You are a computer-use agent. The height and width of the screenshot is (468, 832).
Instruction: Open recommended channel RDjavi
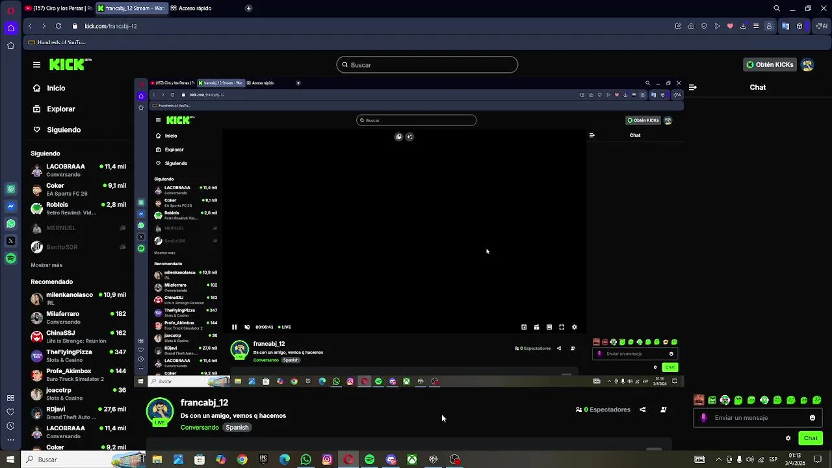tap(78, 413)
